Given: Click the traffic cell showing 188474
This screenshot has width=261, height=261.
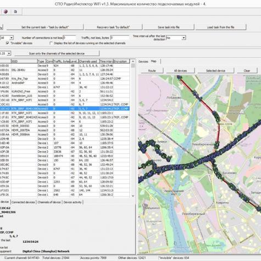Looking at the screenshot, I should (x=62, y=156).
